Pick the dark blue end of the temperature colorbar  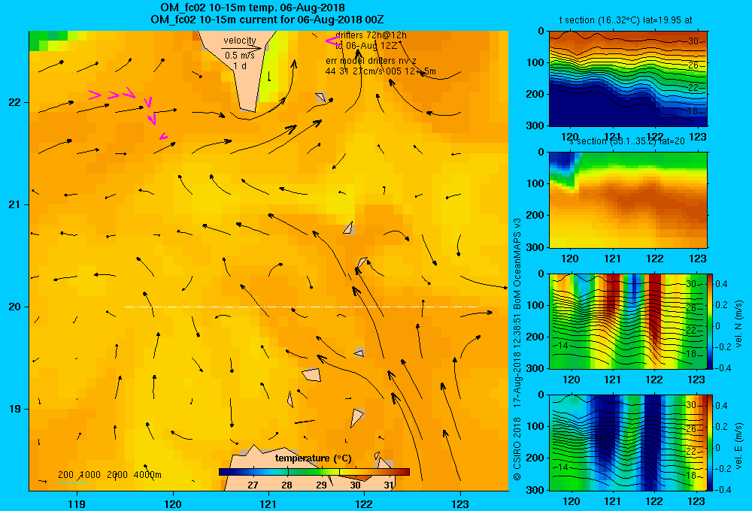coord(223,472)
